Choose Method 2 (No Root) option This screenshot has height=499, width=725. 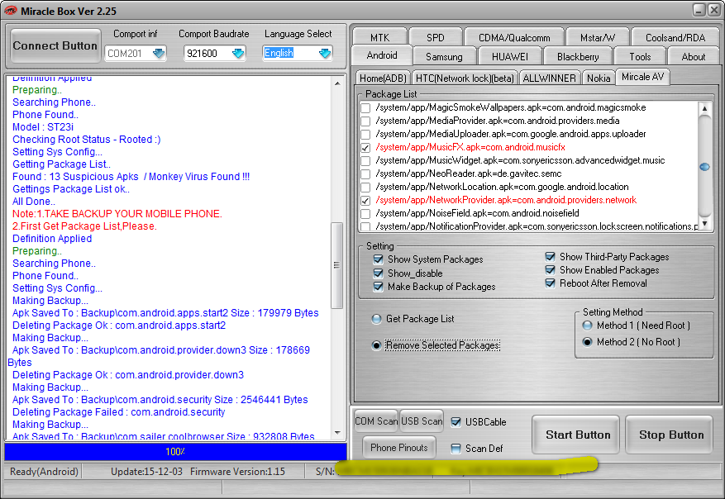(x=587, y=342)
